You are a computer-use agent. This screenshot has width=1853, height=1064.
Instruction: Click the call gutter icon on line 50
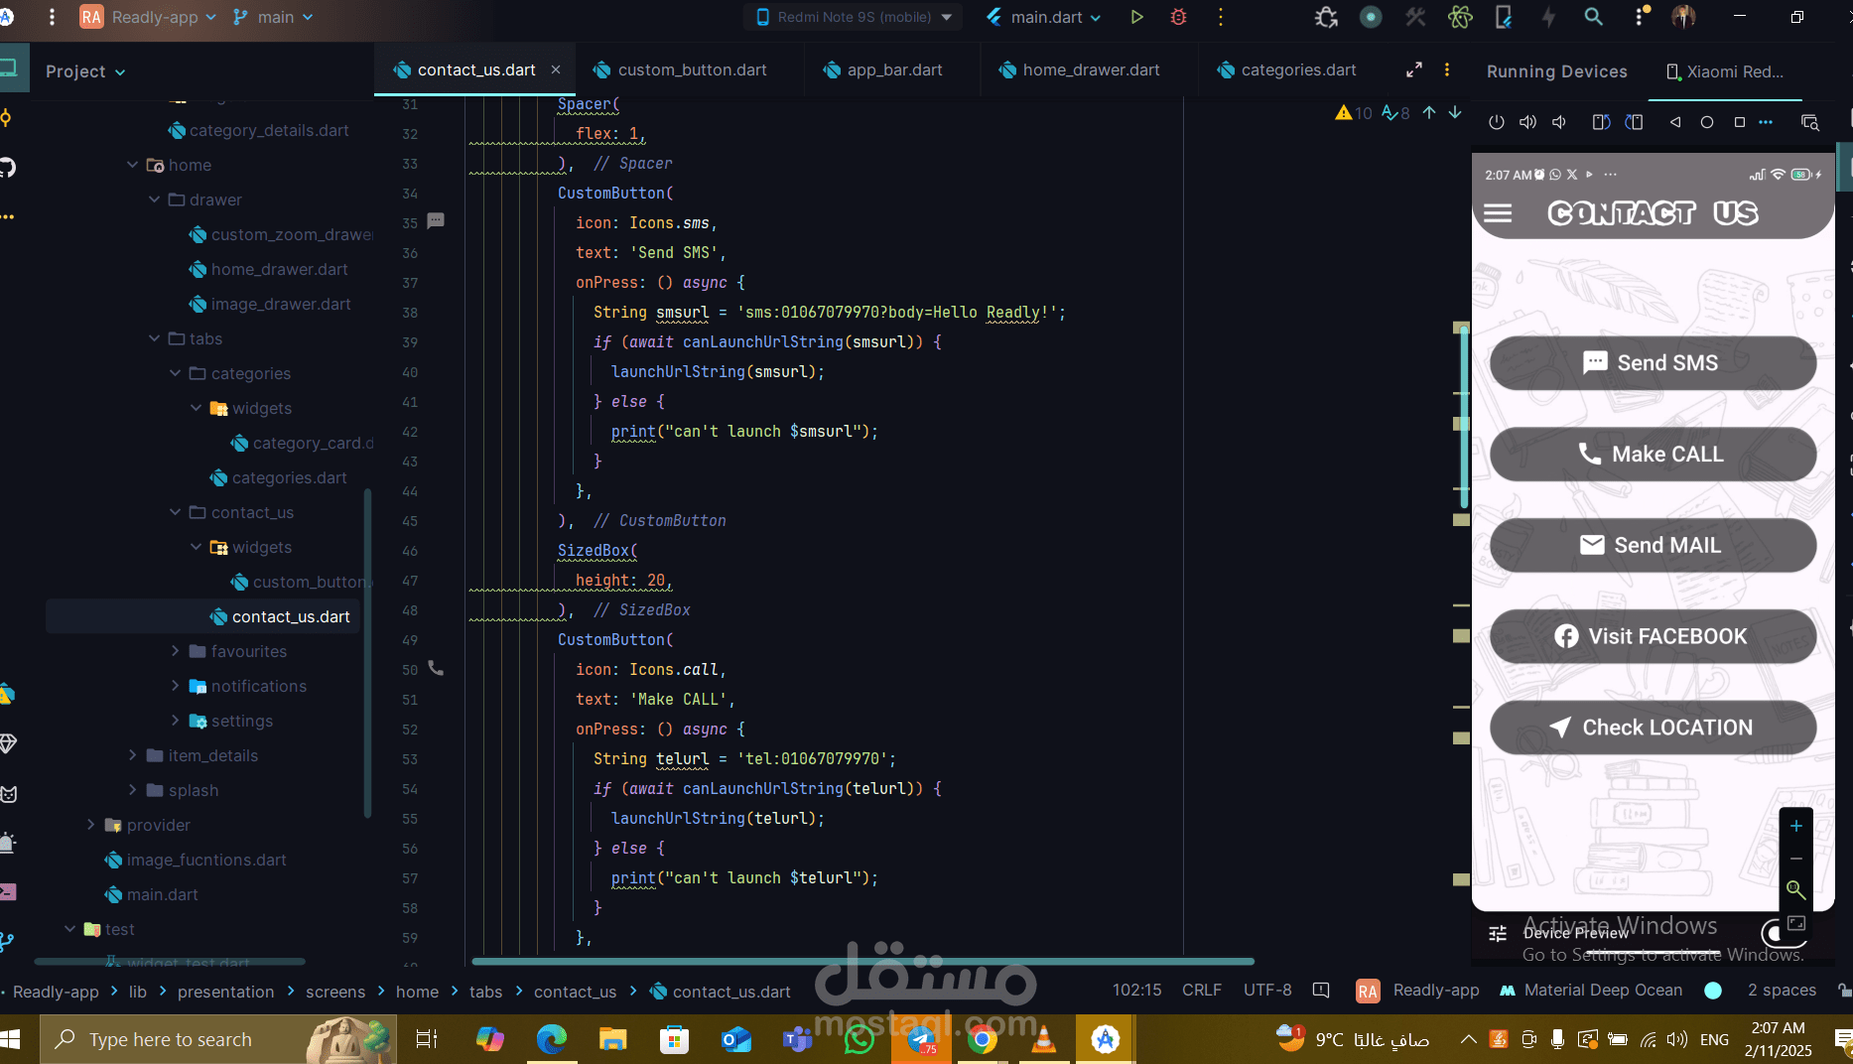pos(436,668)
